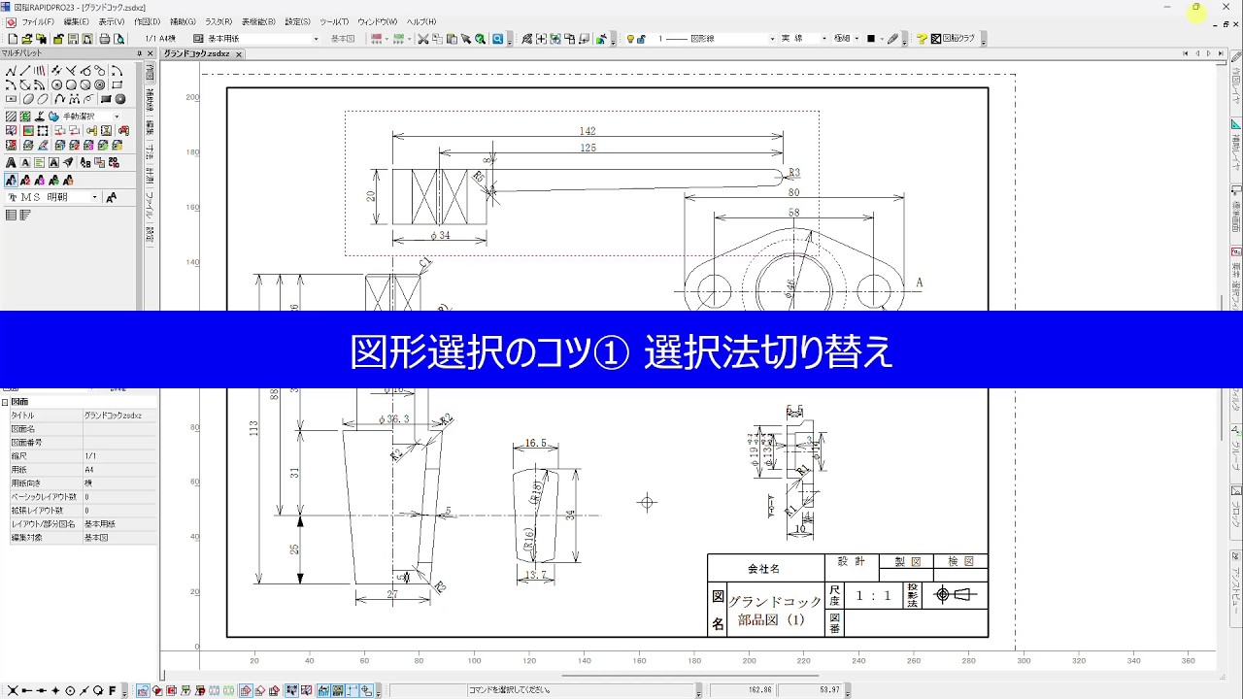The height and width of the screenshot is (699, 1243).
Task: Select the text style A2 icon
Action: pos(25,181)
